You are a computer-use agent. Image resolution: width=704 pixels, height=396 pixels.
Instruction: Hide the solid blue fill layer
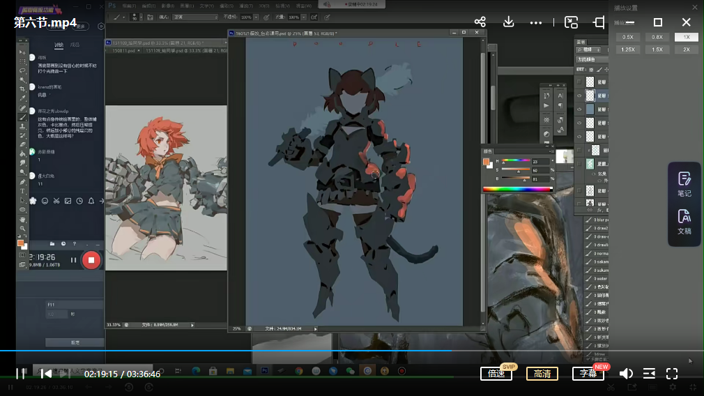point(579,109)
